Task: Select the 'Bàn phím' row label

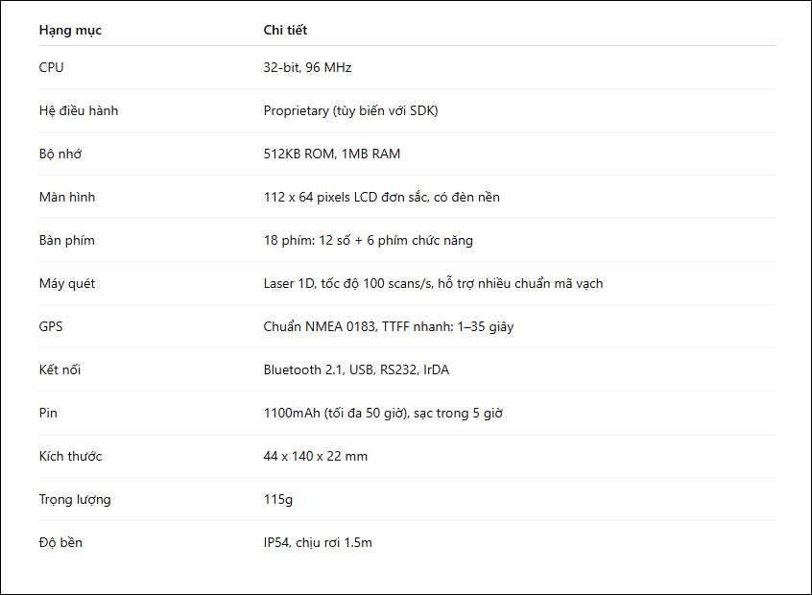Action: tap(67, 240)
